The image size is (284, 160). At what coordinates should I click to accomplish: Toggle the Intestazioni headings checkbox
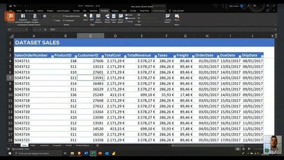pyautogui.click(x=64, y=20)
